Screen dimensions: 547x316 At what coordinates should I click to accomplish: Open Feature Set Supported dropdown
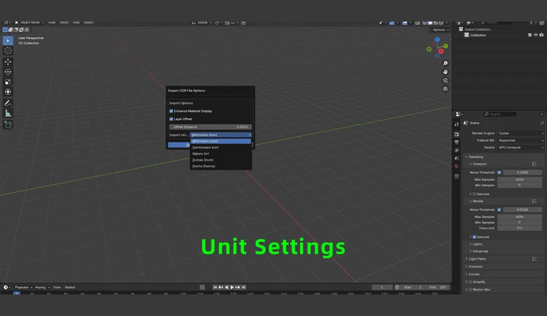point(521,140)
